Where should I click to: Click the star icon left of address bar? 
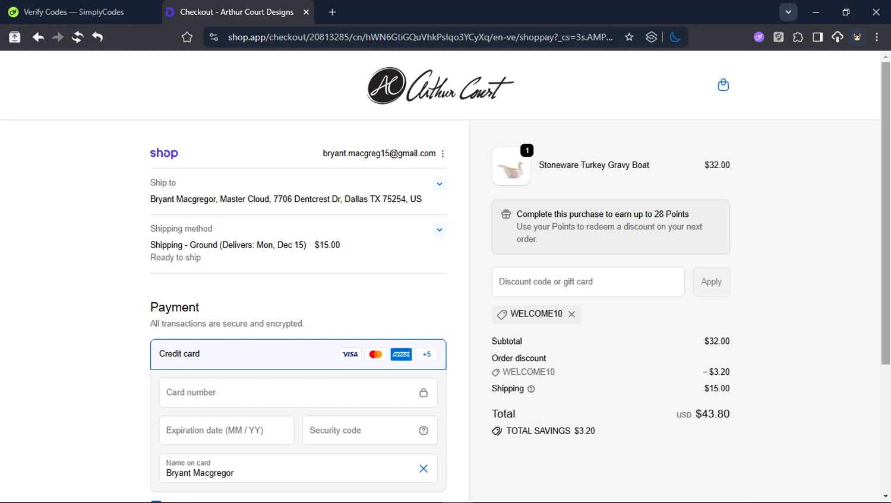click(187, 37)
